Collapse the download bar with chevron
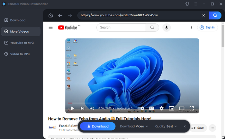This screenshot has height=139, width=225. (185, 127)
